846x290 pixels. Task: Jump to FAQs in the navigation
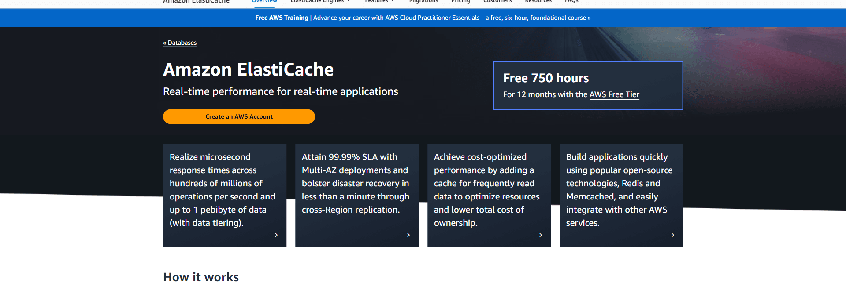click(x=571, y=2)
